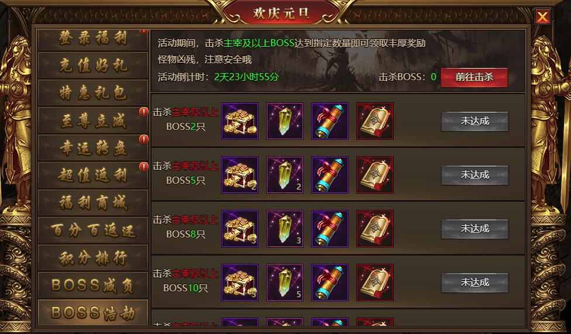Click golden token reward in BOSS2 row
The height and width of the screenshot is (334, 571).
(x=375, y=121)
